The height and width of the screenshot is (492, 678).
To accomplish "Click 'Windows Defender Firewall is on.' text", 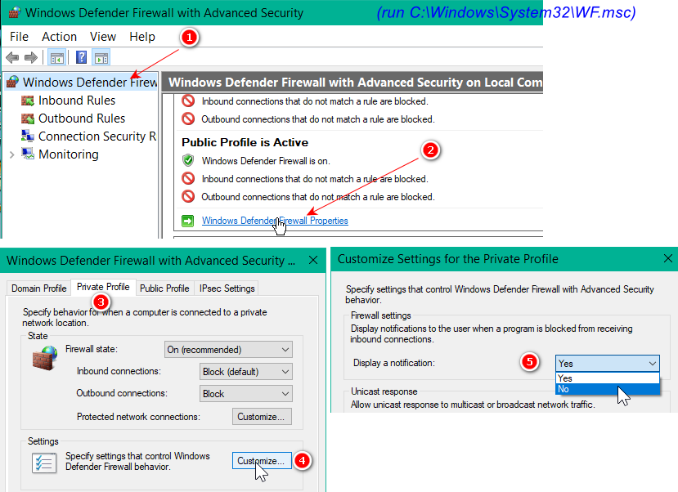I will pos(266,161).
